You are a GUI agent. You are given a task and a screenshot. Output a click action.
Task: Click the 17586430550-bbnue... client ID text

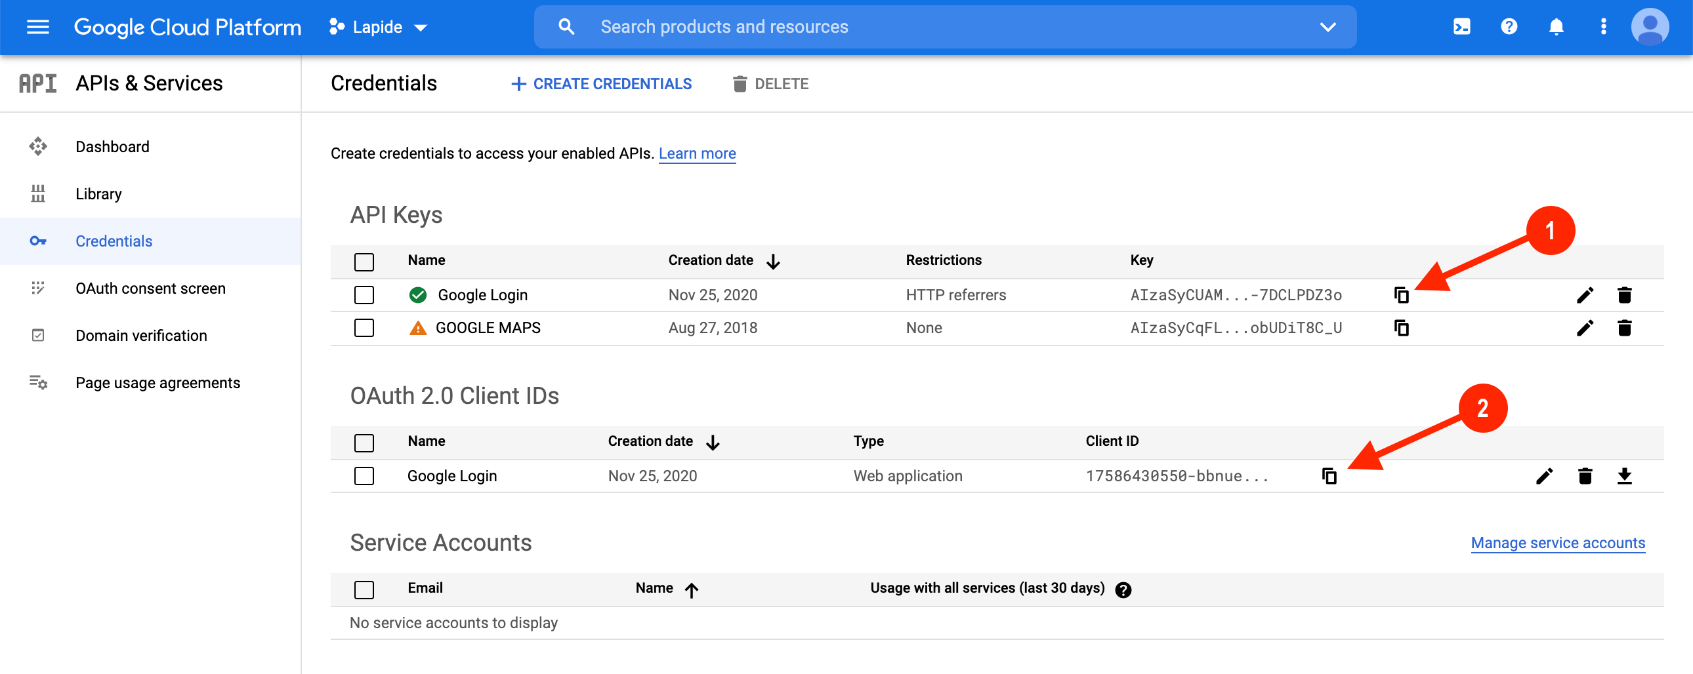[1176, 476]
